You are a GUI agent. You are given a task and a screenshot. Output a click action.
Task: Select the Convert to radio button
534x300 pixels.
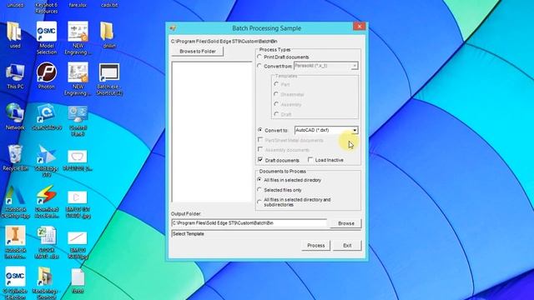[x=260, y=130]
